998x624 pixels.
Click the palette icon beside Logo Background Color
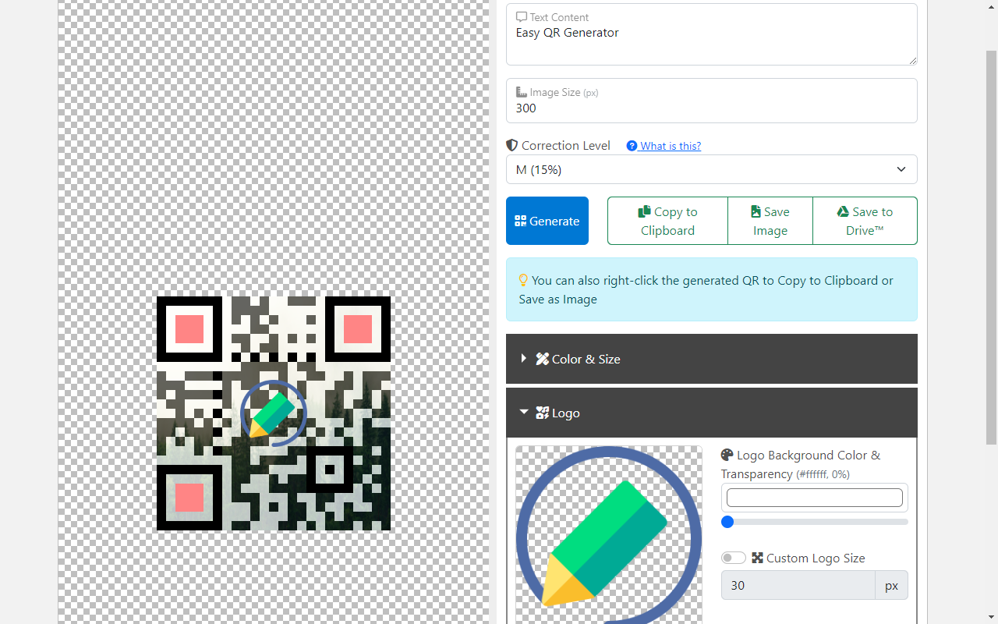(727, 456)
